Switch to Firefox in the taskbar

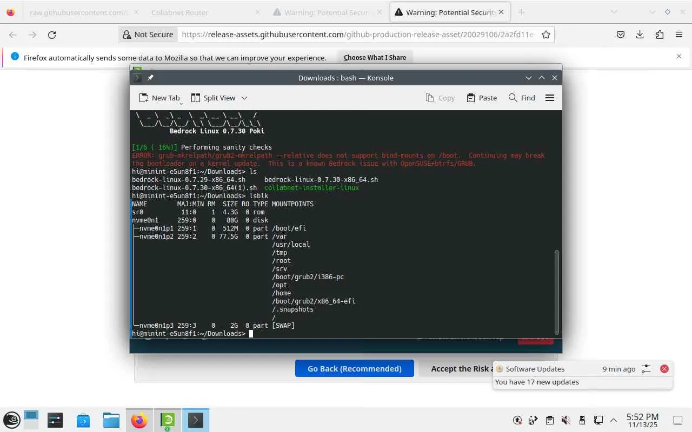(x=139, y=420)
